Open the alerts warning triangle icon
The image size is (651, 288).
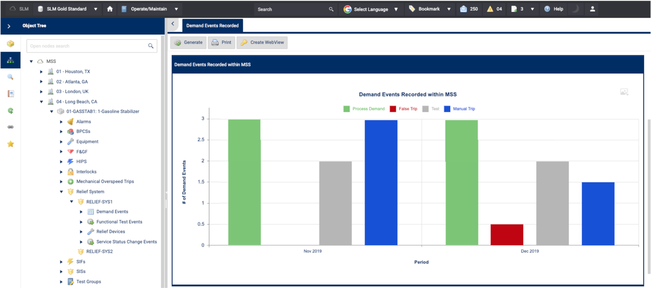(490, 9)
